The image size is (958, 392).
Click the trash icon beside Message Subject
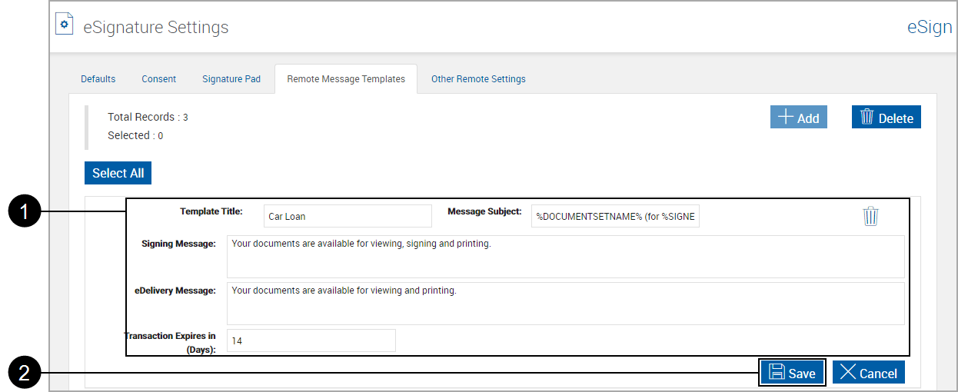pos(870,216)
